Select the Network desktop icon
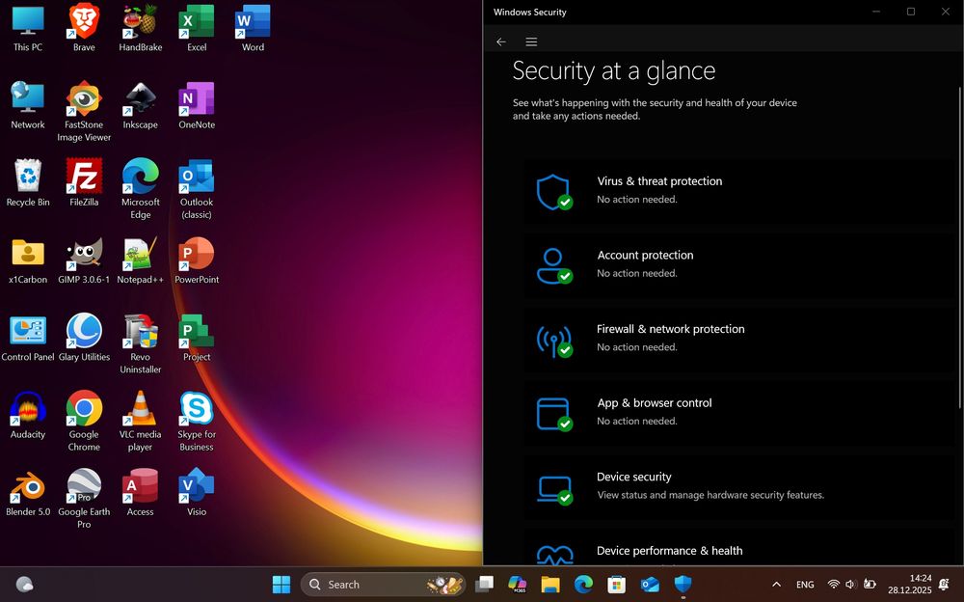Viewport: 964px width, 602px height. click(28, 105)
